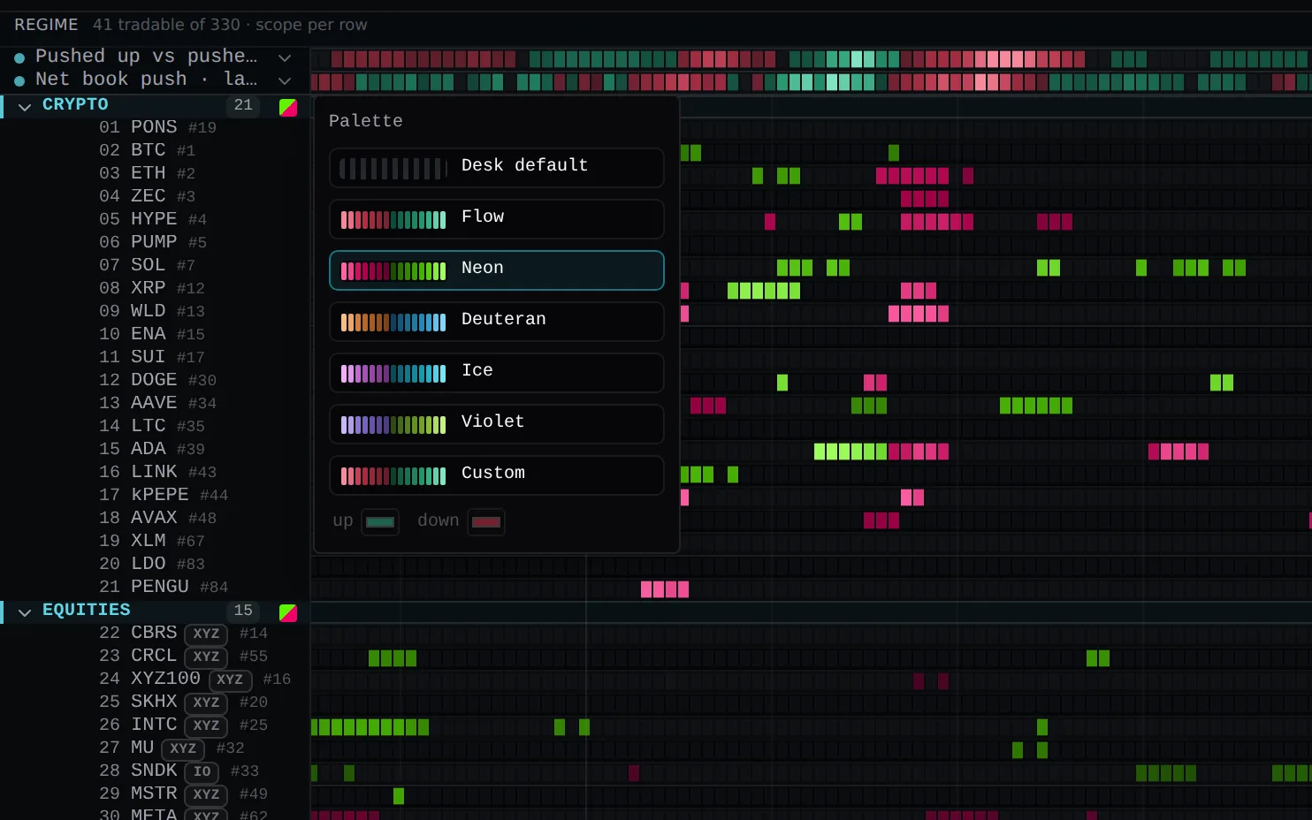The image size is (1312, 820).
Task: Select the PENGU #84 row
Action: (x=156, y=587)
